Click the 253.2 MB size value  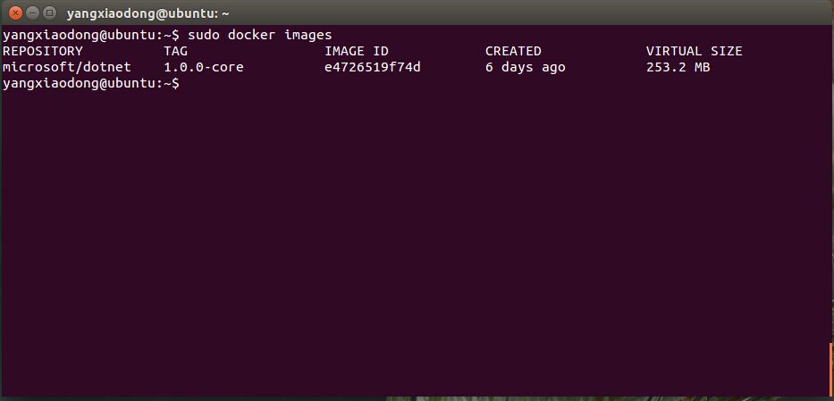(x=678, y=67)
